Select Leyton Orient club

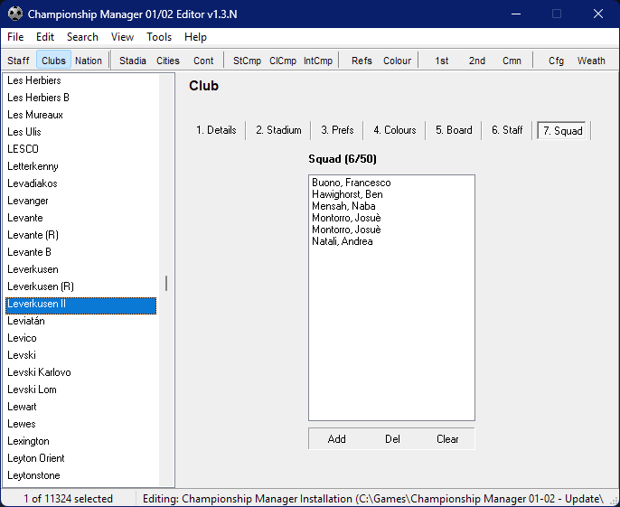[80, 458]
